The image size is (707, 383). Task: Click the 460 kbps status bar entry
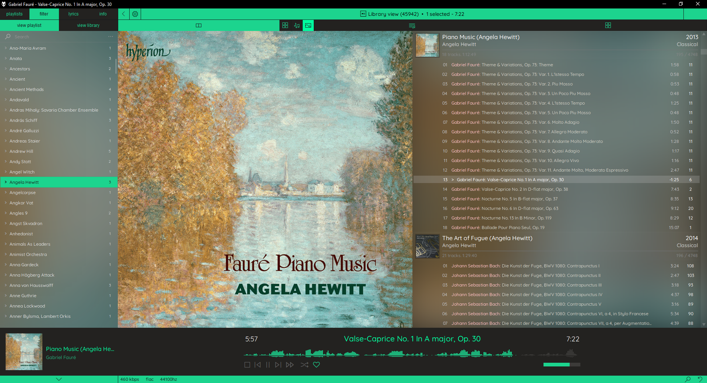pos(130,379)
